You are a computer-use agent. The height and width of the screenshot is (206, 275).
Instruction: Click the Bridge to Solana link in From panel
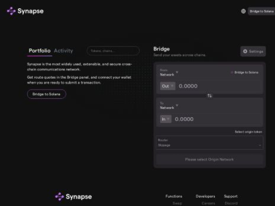coord(246,72)
